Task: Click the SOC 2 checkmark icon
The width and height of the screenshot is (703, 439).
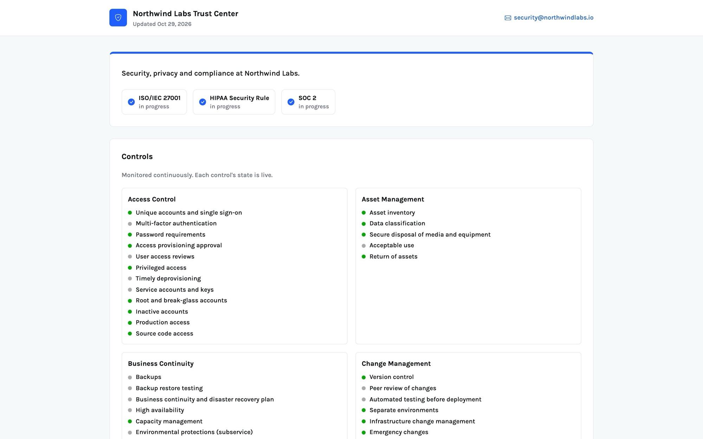Action: coord(291,102)
